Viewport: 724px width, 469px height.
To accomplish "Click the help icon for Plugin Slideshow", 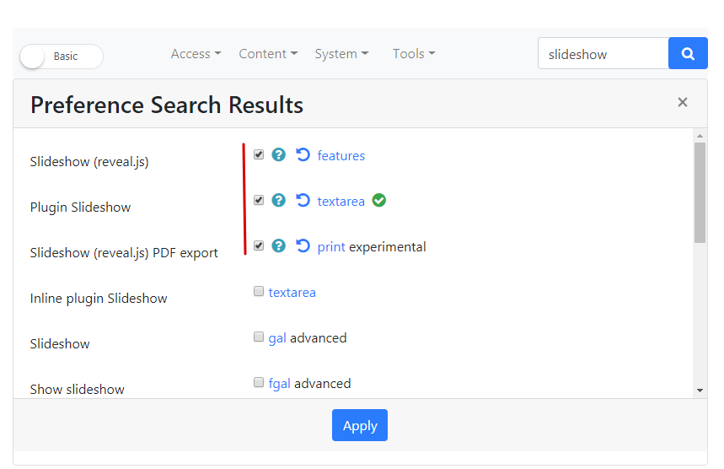I will tap(278, 200).
